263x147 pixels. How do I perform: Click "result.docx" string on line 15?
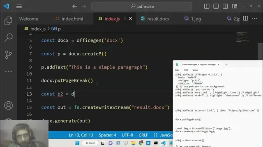pos(149,107)
